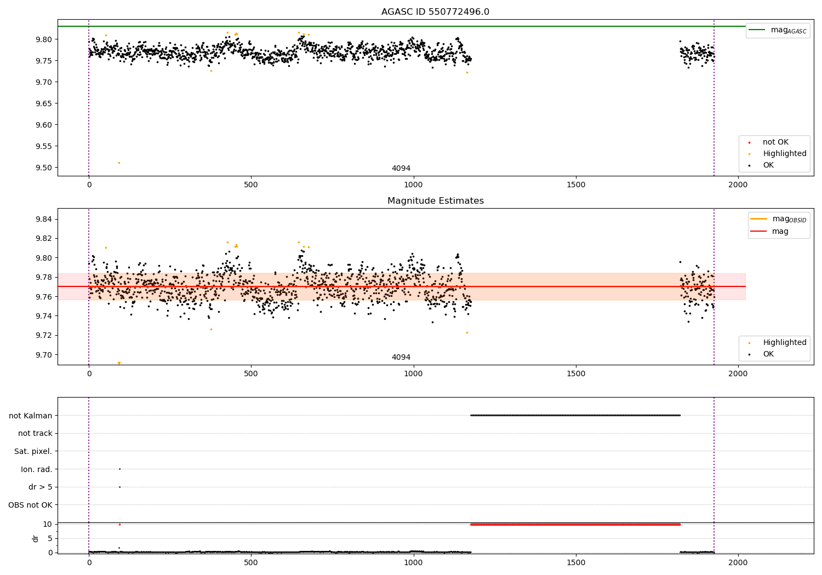Click the red 'not OK' legend marker
This screenshot has height=575, width=822.
coord(749,142)
